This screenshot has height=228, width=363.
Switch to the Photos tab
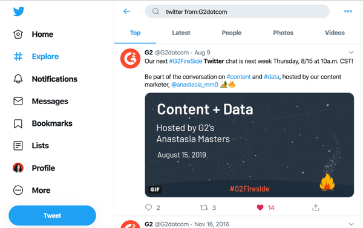coord(283,33)
